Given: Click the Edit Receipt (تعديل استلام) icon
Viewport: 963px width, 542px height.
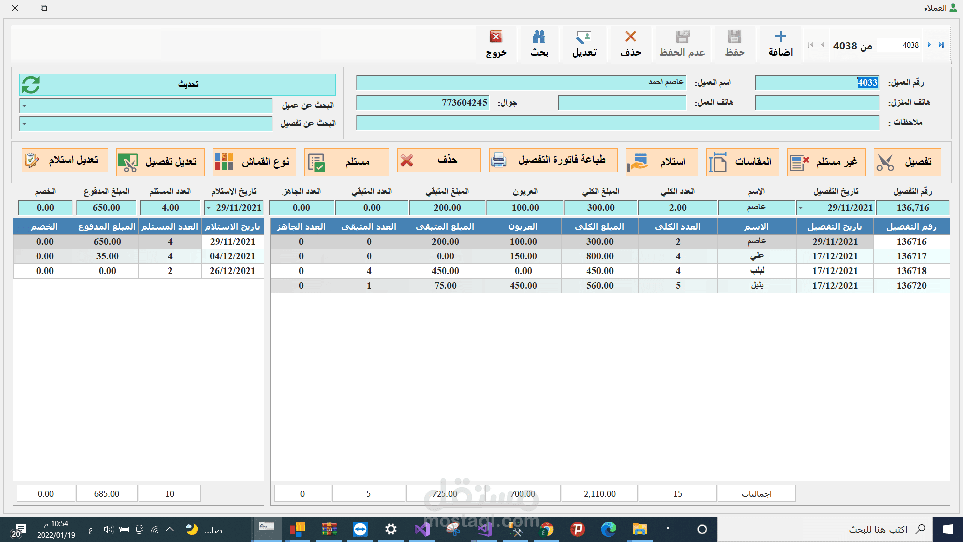Looking at the screenshot, I should coord(64,160).
